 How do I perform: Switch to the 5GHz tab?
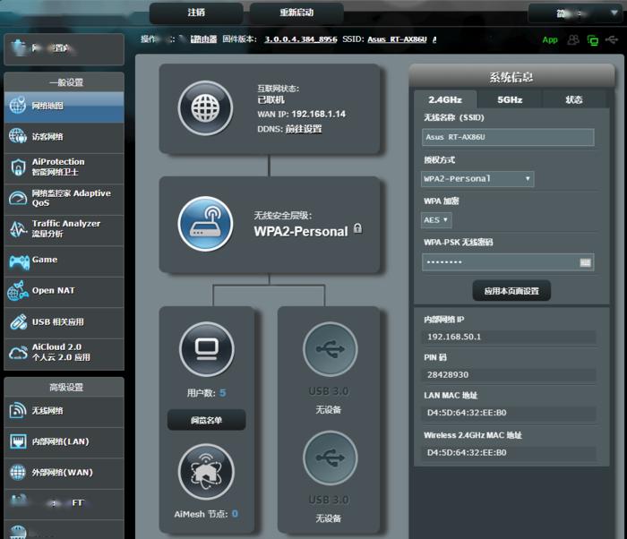click(x=510, y=99)
